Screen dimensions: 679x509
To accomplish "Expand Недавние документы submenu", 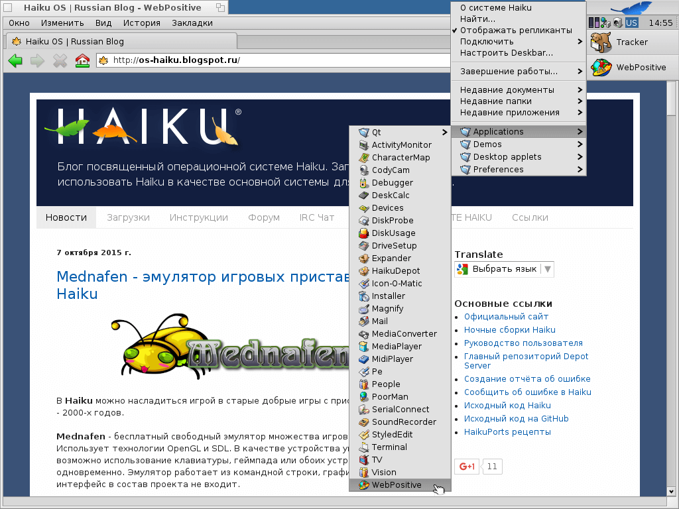I will click(x=519, y=90).
